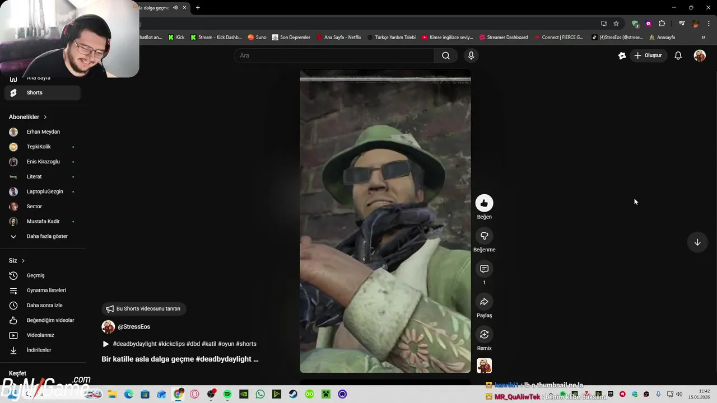Open Erhan Meydan channel

[43, 132]
